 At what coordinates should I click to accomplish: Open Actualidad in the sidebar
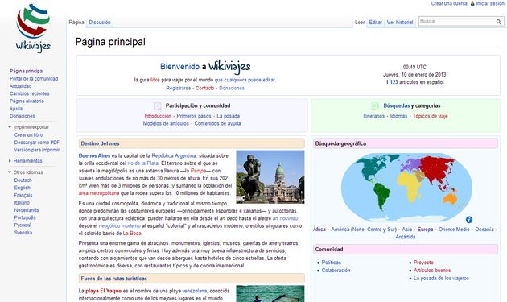tap(20, 86)
